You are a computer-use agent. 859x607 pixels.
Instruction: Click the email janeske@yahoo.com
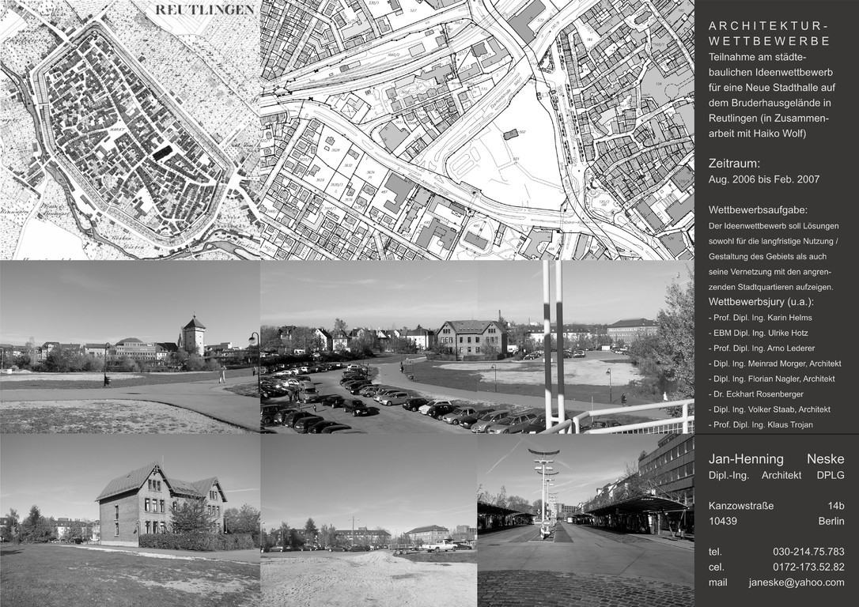click(x=796, y=582)
